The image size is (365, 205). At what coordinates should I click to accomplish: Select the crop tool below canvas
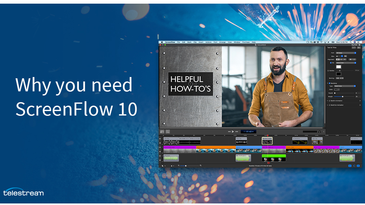(168, 132)
